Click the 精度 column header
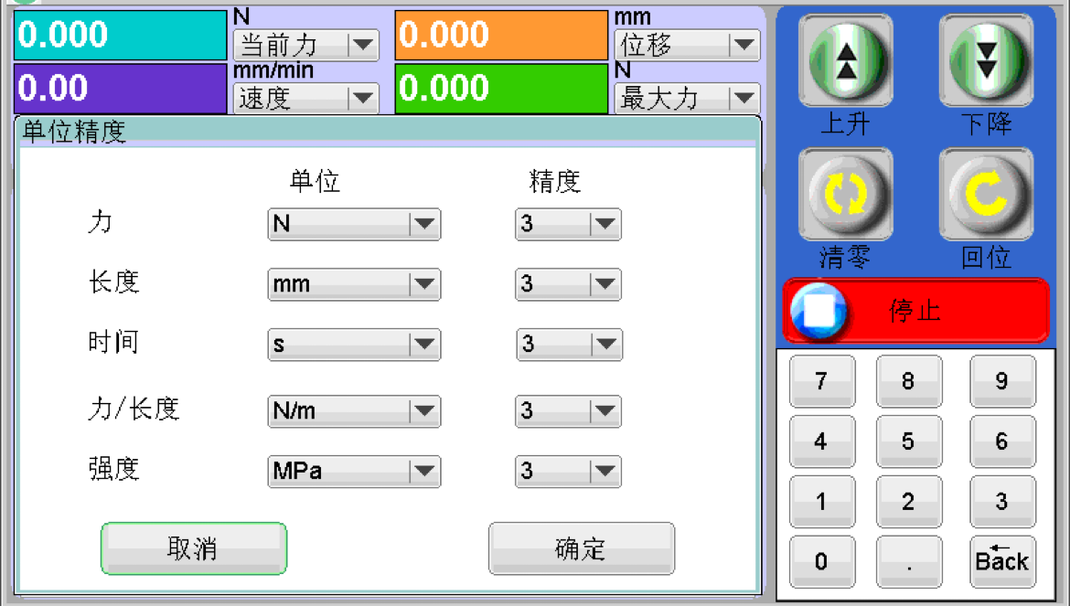 [555, 181]
